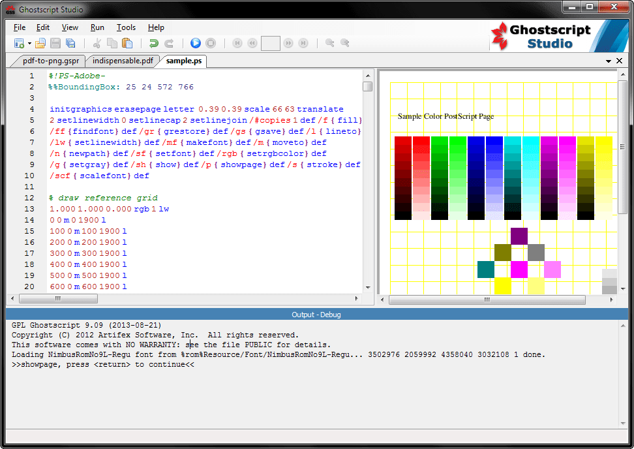Expand the tab list dropdown arrow
Screen dimensions: 634x449
point(608,61)
